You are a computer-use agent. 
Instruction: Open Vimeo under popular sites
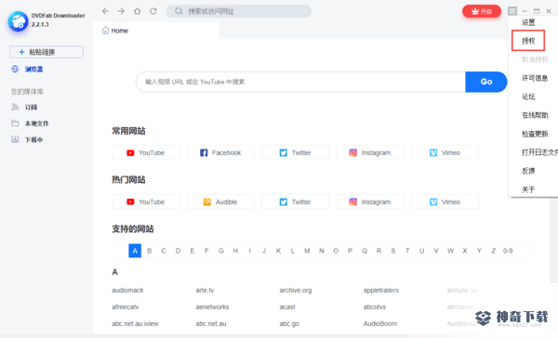[x=445, y=201]
